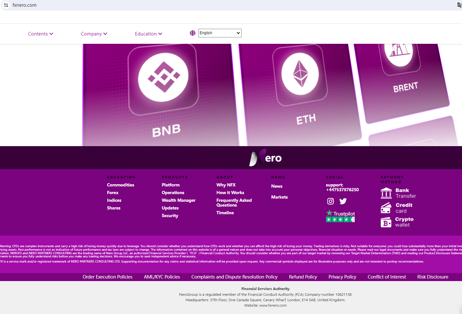Viewport: 462px width, 314px height.
Task: Click the Credit card label
Action: point(404,208)
